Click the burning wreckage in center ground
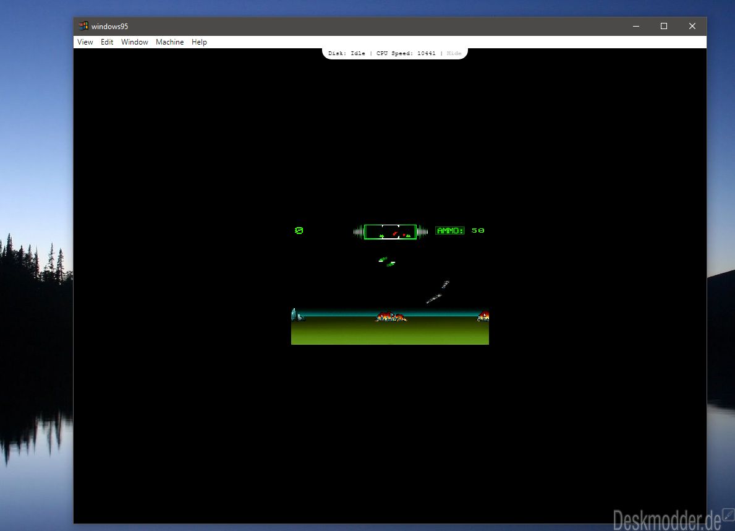The height and width of the screenshot is (531, 735). coord(391,317)
